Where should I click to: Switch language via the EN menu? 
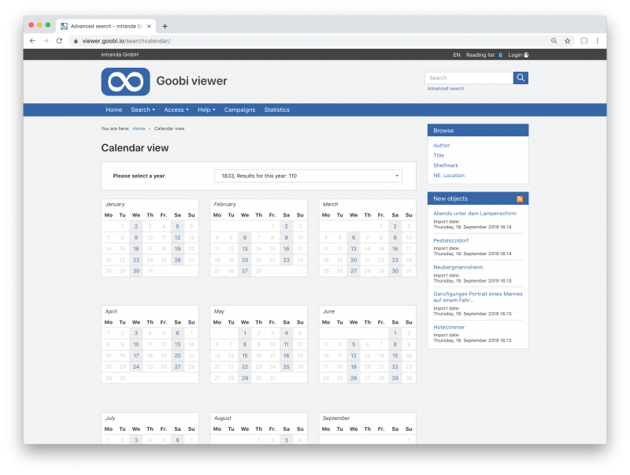tap(458, 55)
